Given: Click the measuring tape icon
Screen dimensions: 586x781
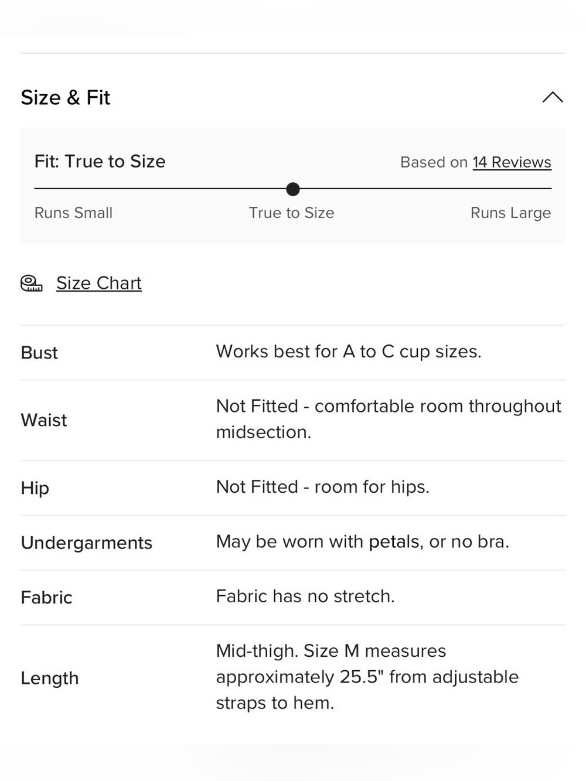Looking at the screenshot, I should (x=32, y=284).
